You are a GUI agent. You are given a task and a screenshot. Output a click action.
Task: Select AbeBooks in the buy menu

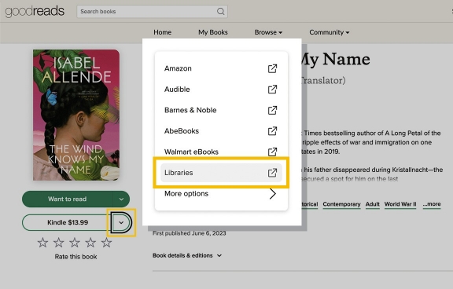221,131
